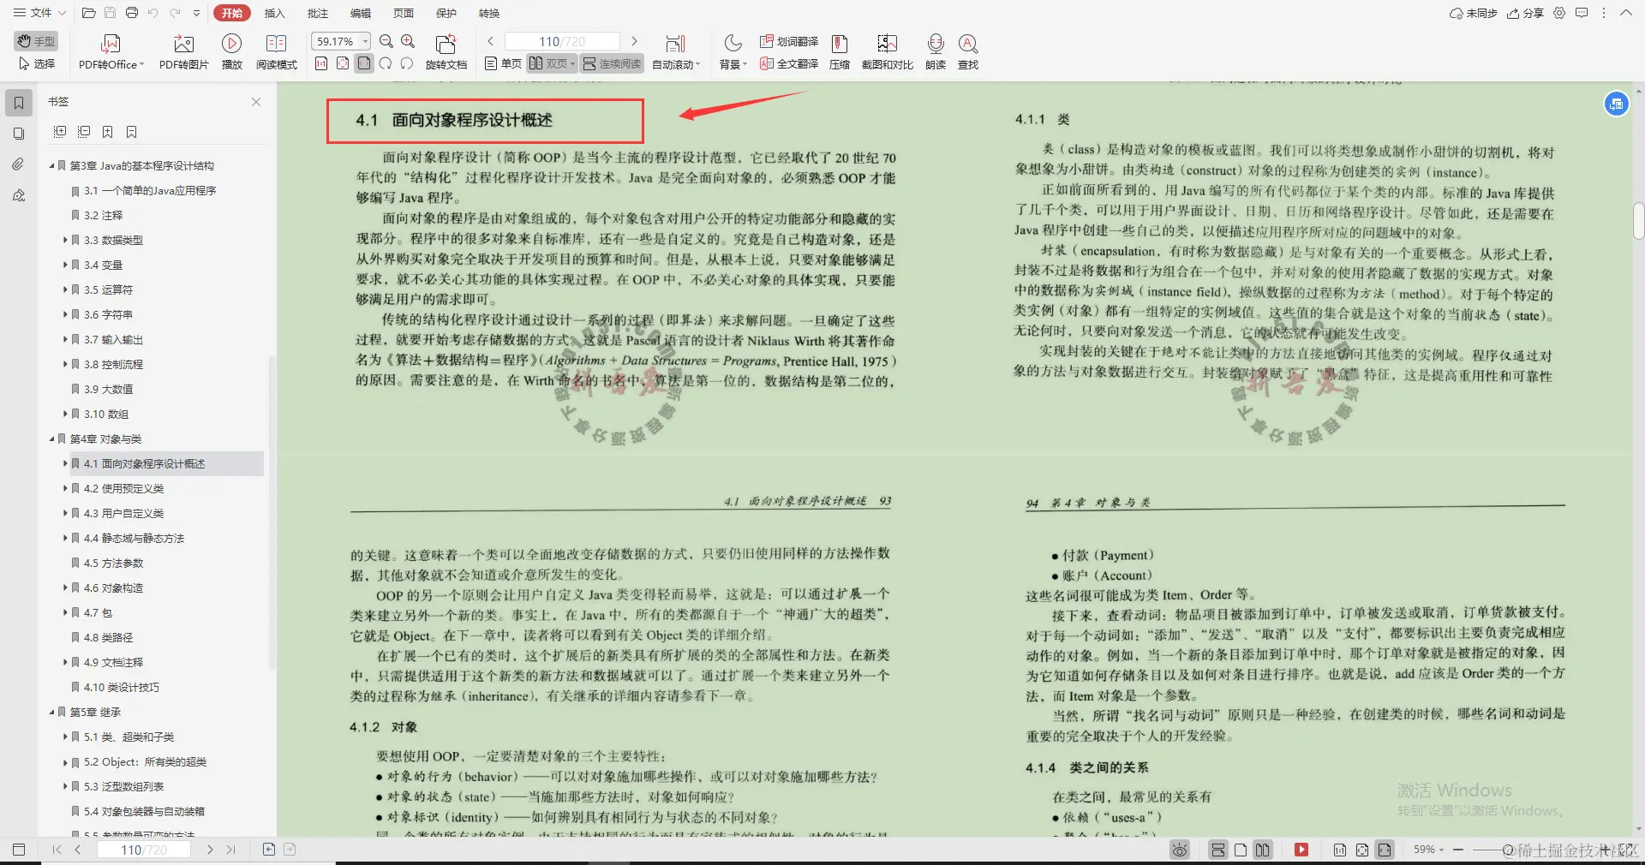Screen dimensions: 1645x865
Task: Open the 截图和对比 screenshot compare tool
Action: 888,51
